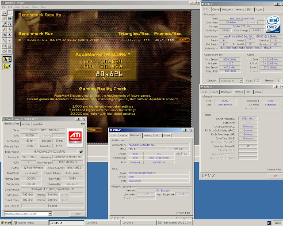The image size is (283, 226).
Task: Select the Free-Form Select tool in Paint
Action: [x=4, y=13]
